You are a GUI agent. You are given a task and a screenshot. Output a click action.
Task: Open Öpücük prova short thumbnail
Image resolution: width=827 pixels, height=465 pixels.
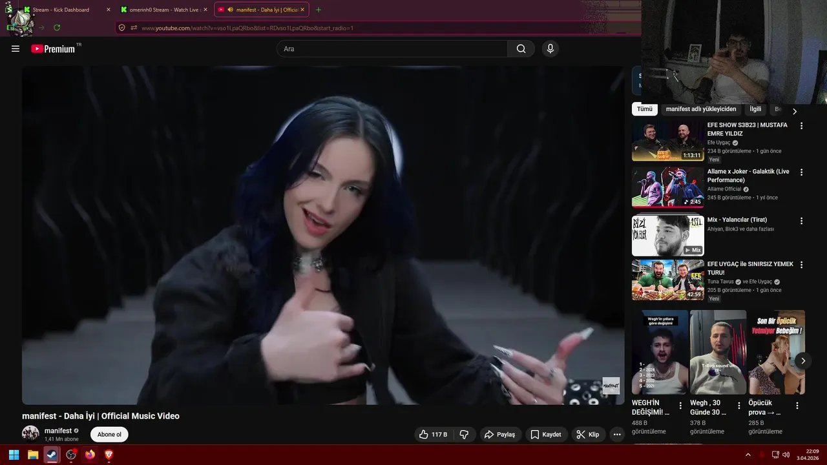pos(777,352)
